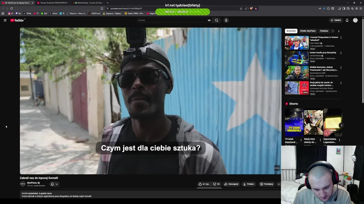Click the browser address bar URL

pyautogui.click(x=126, y=8)
